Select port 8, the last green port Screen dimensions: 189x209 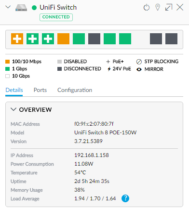(x=125, y=39)
